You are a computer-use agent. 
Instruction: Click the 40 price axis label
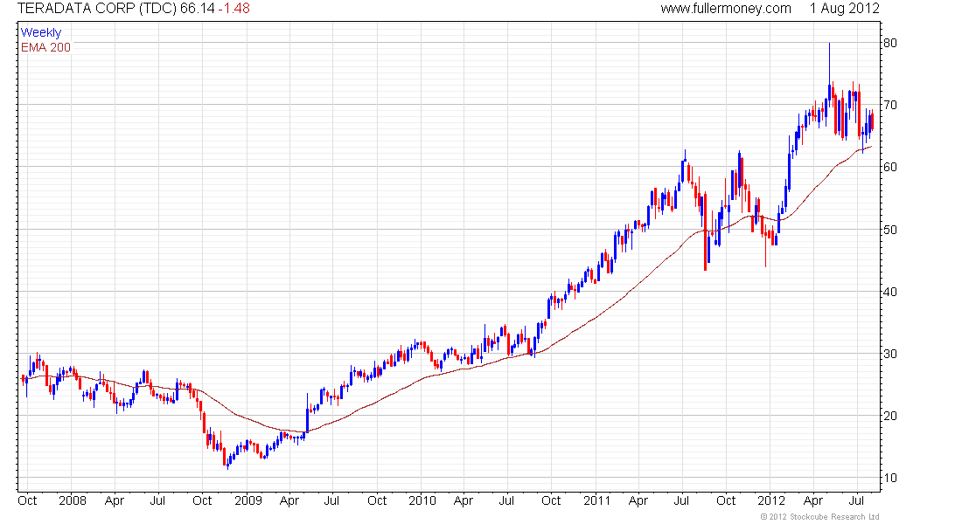pos(890,292)
